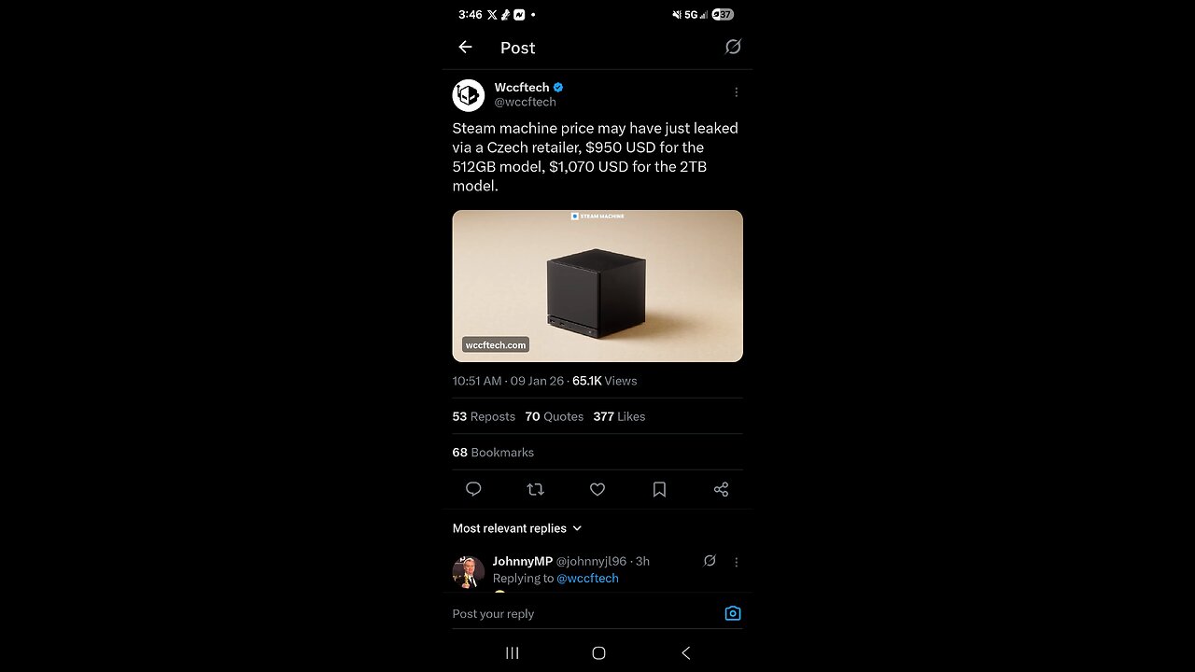Tap the camera icon in reply bar

click(733, 613)
